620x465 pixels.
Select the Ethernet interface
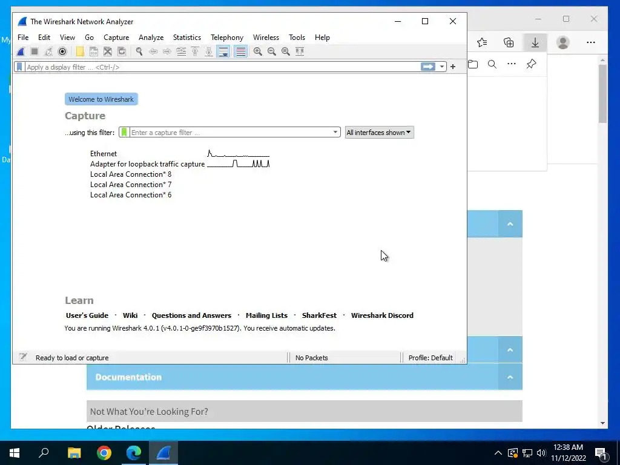pos(104,154)
